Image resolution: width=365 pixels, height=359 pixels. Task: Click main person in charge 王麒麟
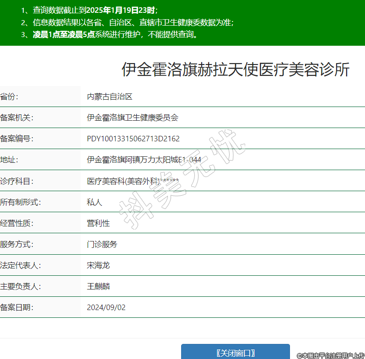(98, 286)
